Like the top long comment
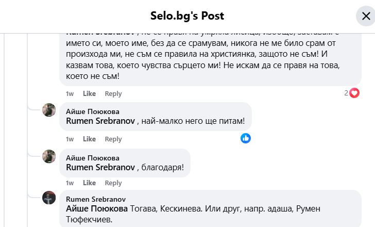 tap(90, 94)
